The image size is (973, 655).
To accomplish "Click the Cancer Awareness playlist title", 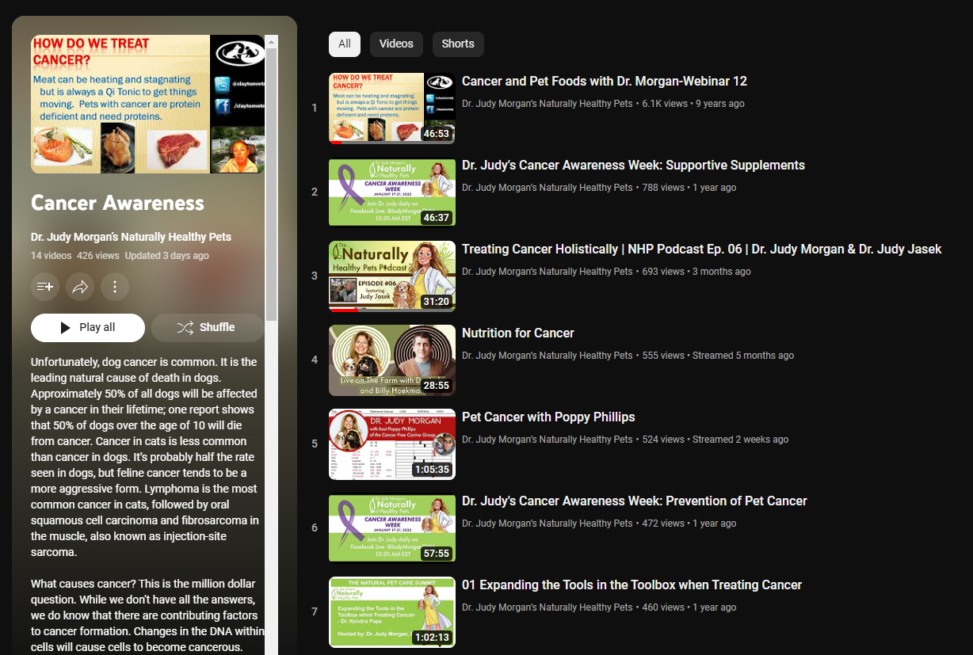I will point(117,204).
